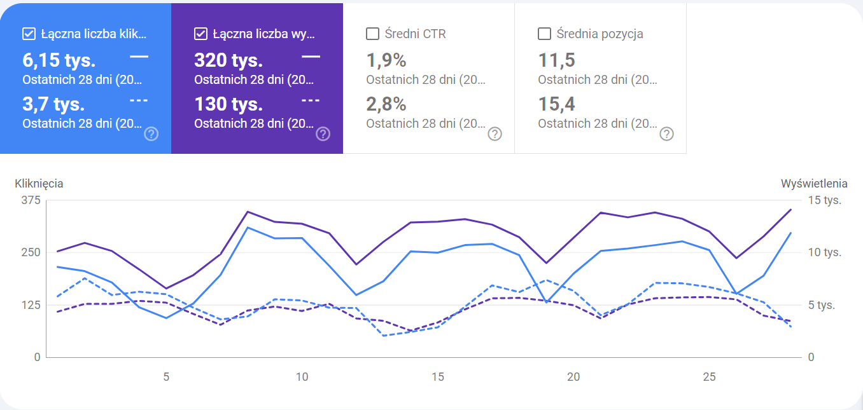
Task: Click the 130 tys. comparison impressions value
Action: (x=228, y=104)
